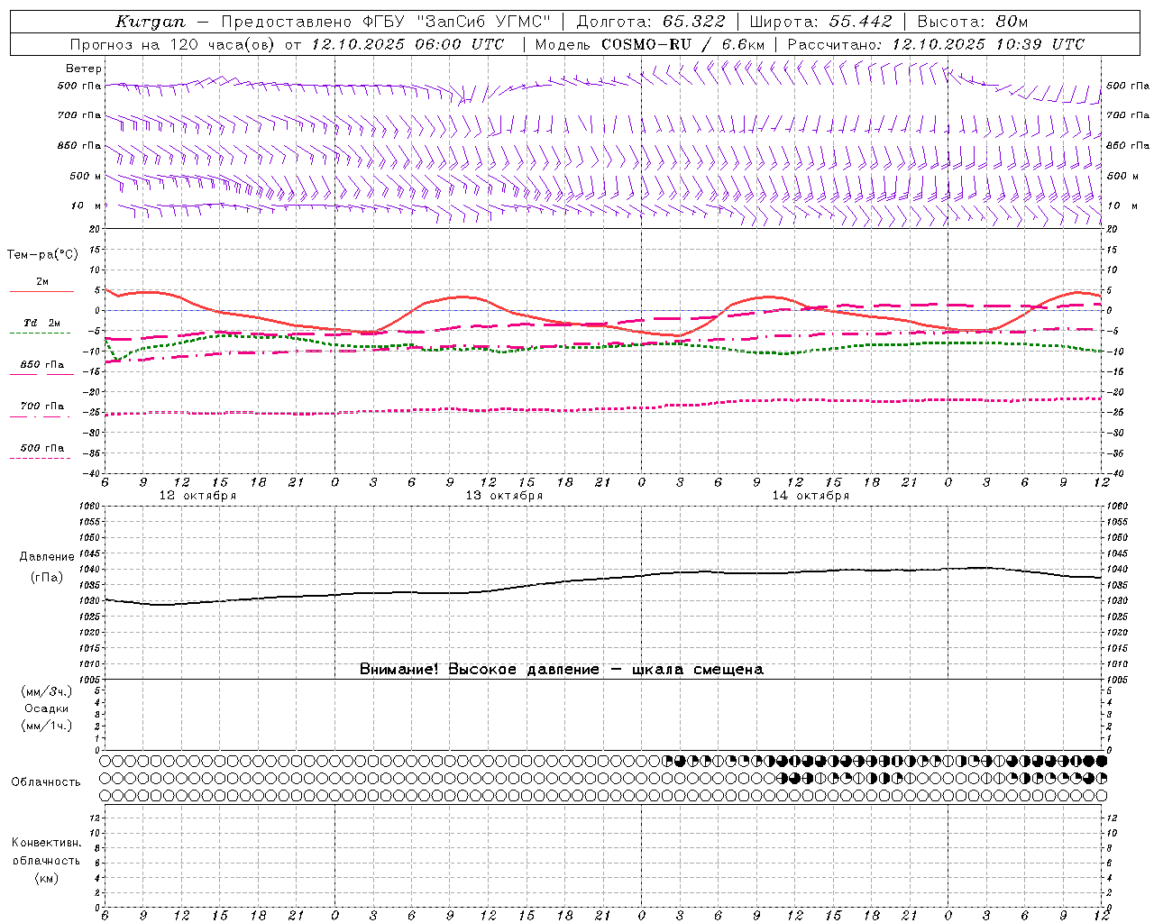
Task: Select the '(мм/1ч.)' precipitation unit label
Action: click(47, 727)
